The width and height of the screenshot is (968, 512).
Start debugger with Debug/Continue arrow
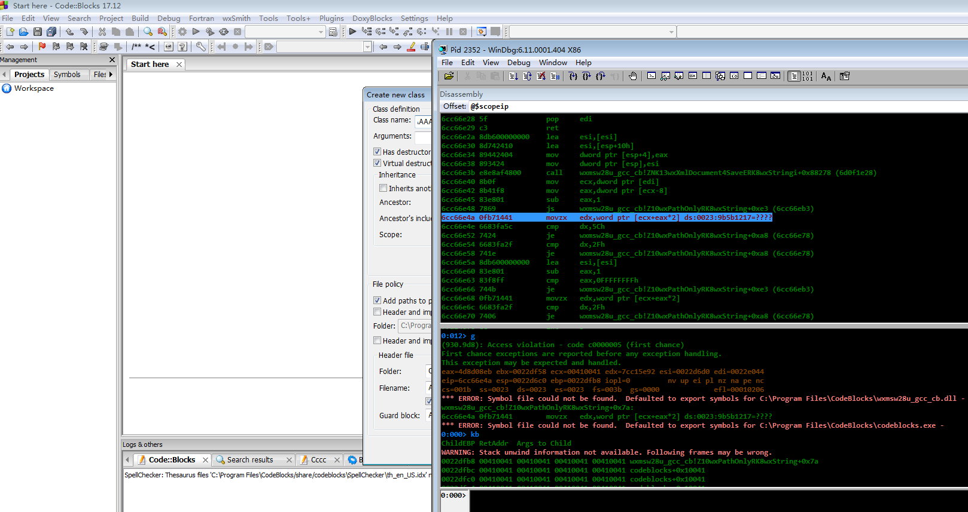click(x=352, y=32)
